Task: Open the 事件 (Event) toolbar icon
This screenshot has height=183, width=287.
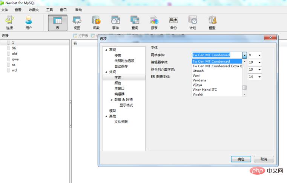Action: [x=115, y=23]
